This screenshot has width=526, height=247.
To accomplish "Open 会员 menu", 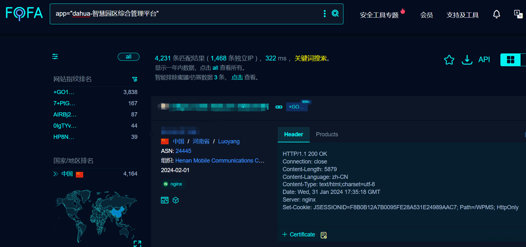I will pos(426,15).
